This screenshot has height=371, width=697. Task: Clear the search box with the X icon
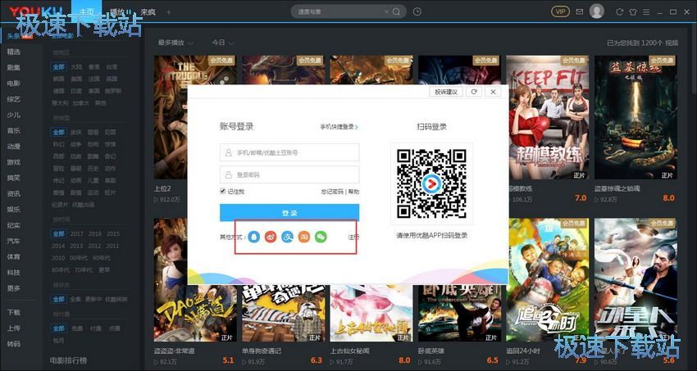386,12
